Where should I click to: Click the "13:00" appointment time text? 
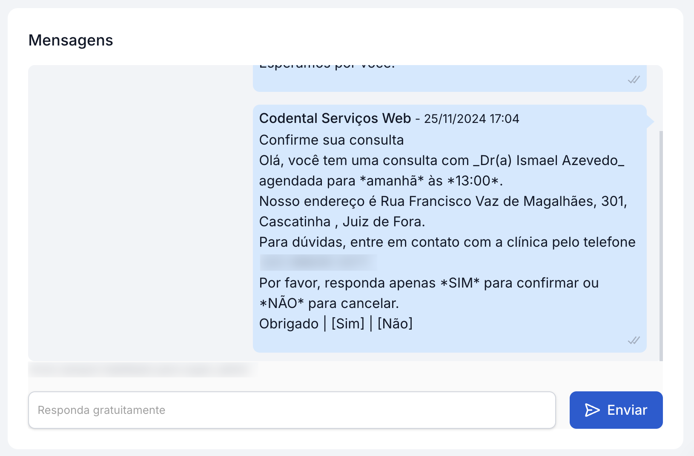click(473, 181)
